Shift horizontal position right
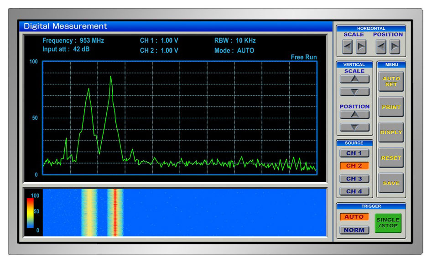 [395, 47]
